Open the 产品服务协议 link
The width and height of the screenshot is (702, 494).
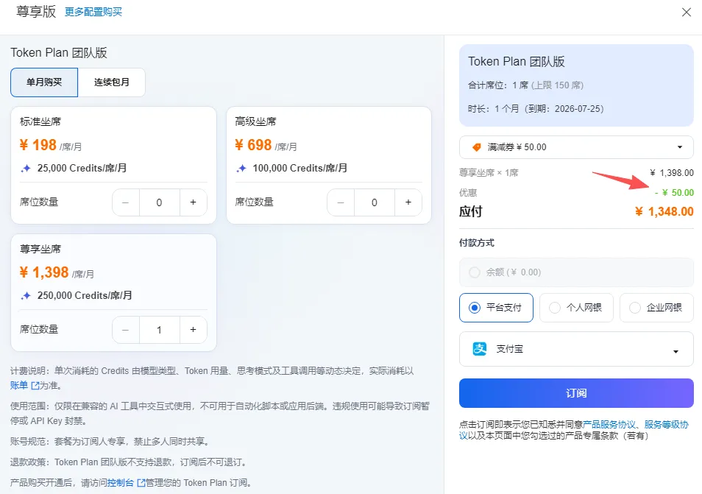[609, 425]
